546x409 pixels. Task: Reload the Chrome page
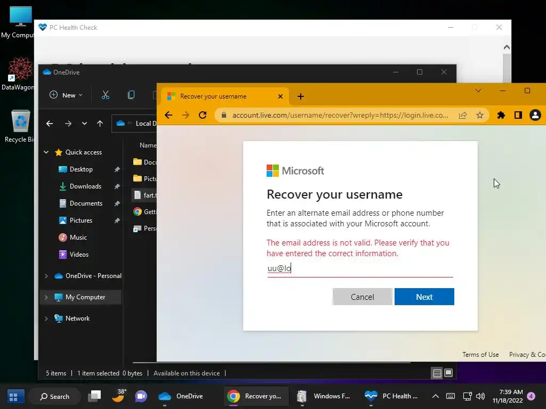tap(203, 115)
